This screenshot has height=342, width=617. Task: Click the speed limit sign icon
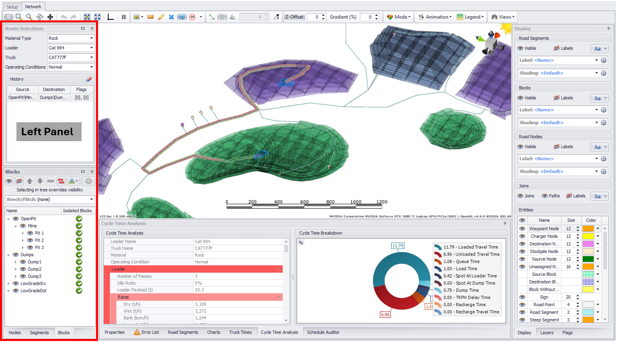[192, 17]
